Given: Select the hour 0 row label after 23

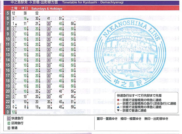Looking at the screenshot, I should pyautogui.click(x=8, y=112).
